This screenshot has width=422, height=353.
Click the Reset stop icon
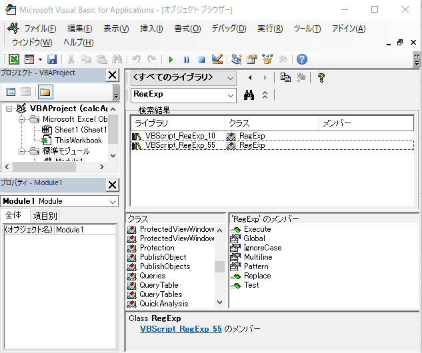(x=201, y=59)
